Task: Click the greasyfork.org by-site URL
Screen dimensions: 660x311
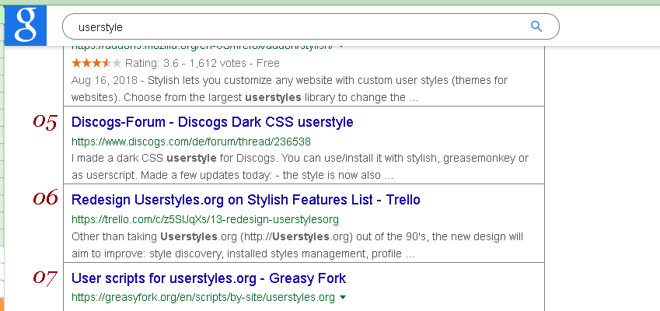Action: pos(203,297)
